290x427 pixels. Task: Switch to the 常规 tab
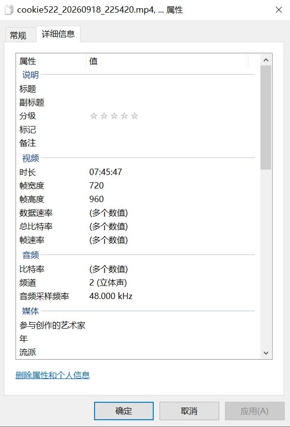tap(18, 35)
